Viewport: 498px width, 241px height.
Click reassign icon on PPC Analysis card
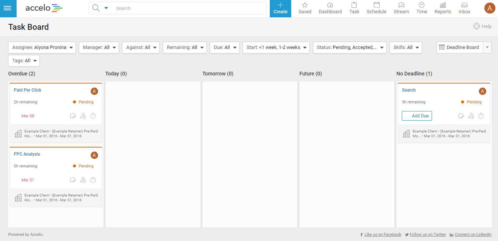coord(83,180)
